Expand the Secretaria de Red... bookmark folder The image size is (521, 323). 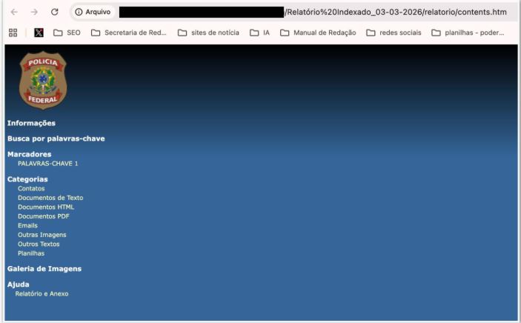point(129,33)
